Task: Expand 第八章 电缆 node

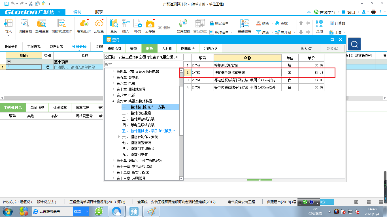Action: pyautogui.click(x=114, y=95)
